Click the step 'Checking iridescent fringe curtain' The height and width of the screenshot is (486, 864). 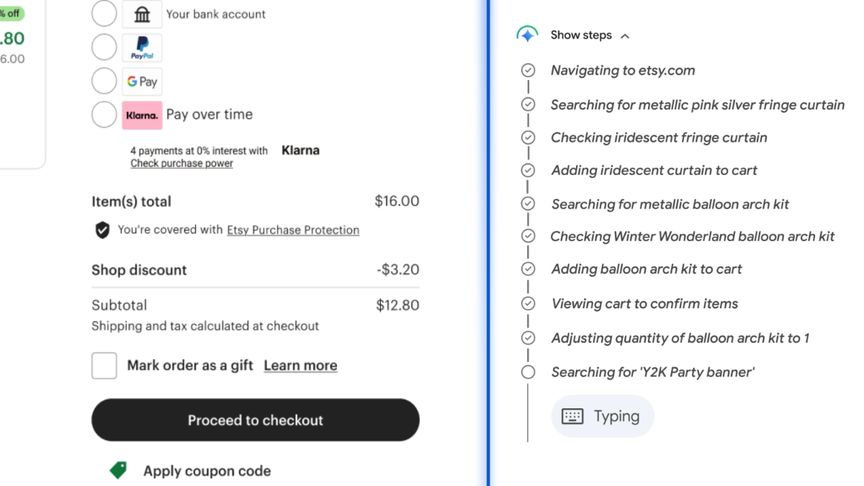(x=659, y=138)
